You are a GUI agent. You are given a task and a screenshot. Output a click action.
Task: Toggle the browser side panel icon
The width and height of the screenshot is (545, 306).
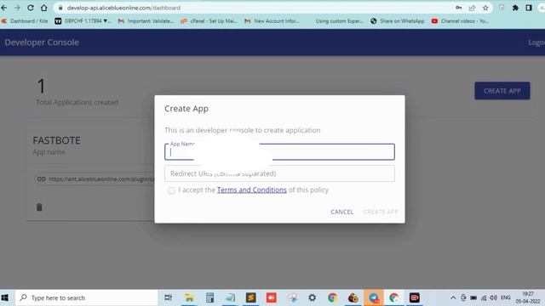pyautogui.click(x=529, y=8)
